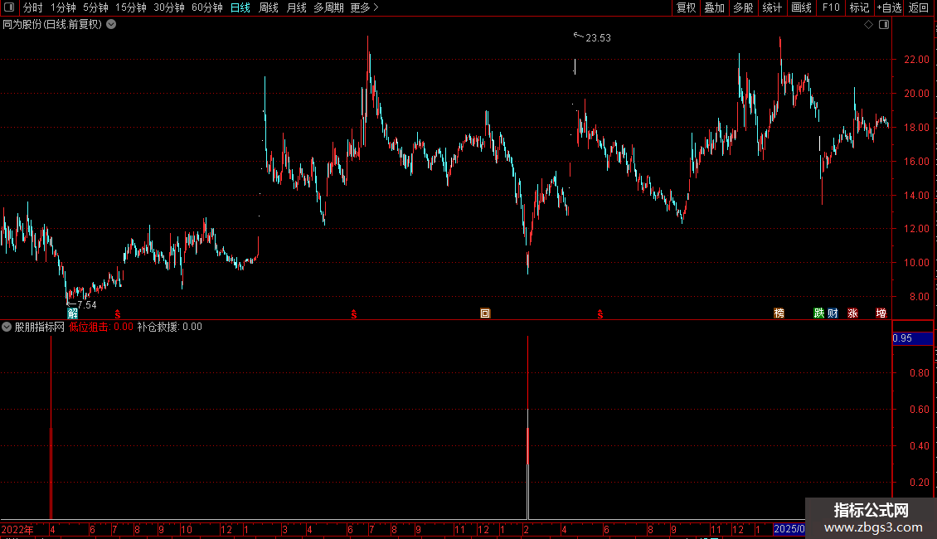The image size is (937, 539).
Task: Click the blue 财 marker icon
Action: (833, 313)
